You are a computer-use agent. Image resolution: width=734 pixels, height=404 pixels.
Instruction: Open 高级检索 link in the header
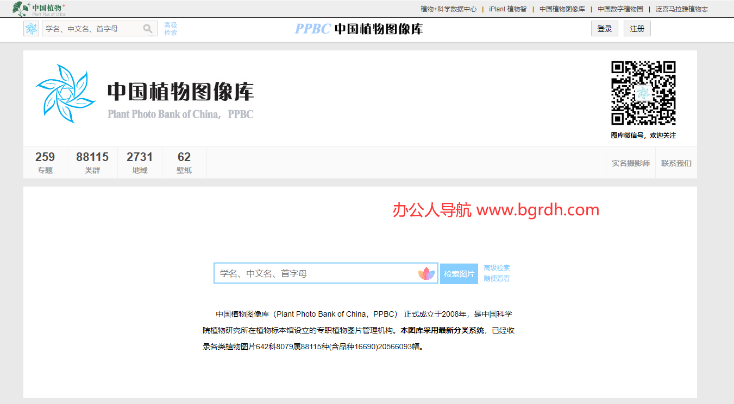point(171,29)
